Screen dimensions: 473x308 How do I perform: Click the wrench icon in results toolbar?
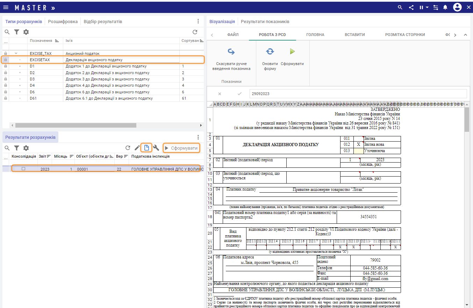pyautogui.click(x=156, y=148)
